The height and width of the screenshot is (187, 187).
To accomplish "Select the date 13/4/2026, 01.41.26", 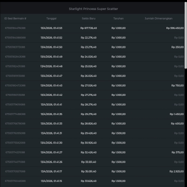I will (x=51, y=162).
